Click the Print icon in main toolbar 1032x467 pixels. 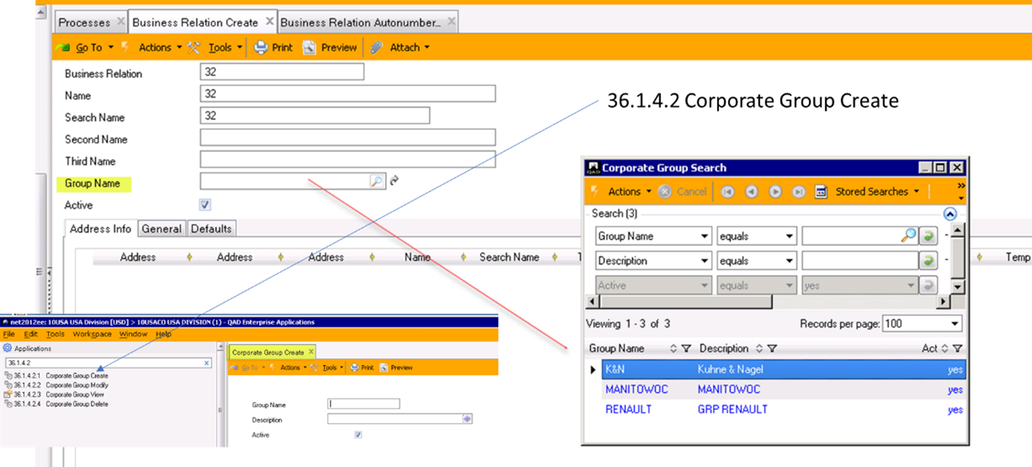[261, 48]
